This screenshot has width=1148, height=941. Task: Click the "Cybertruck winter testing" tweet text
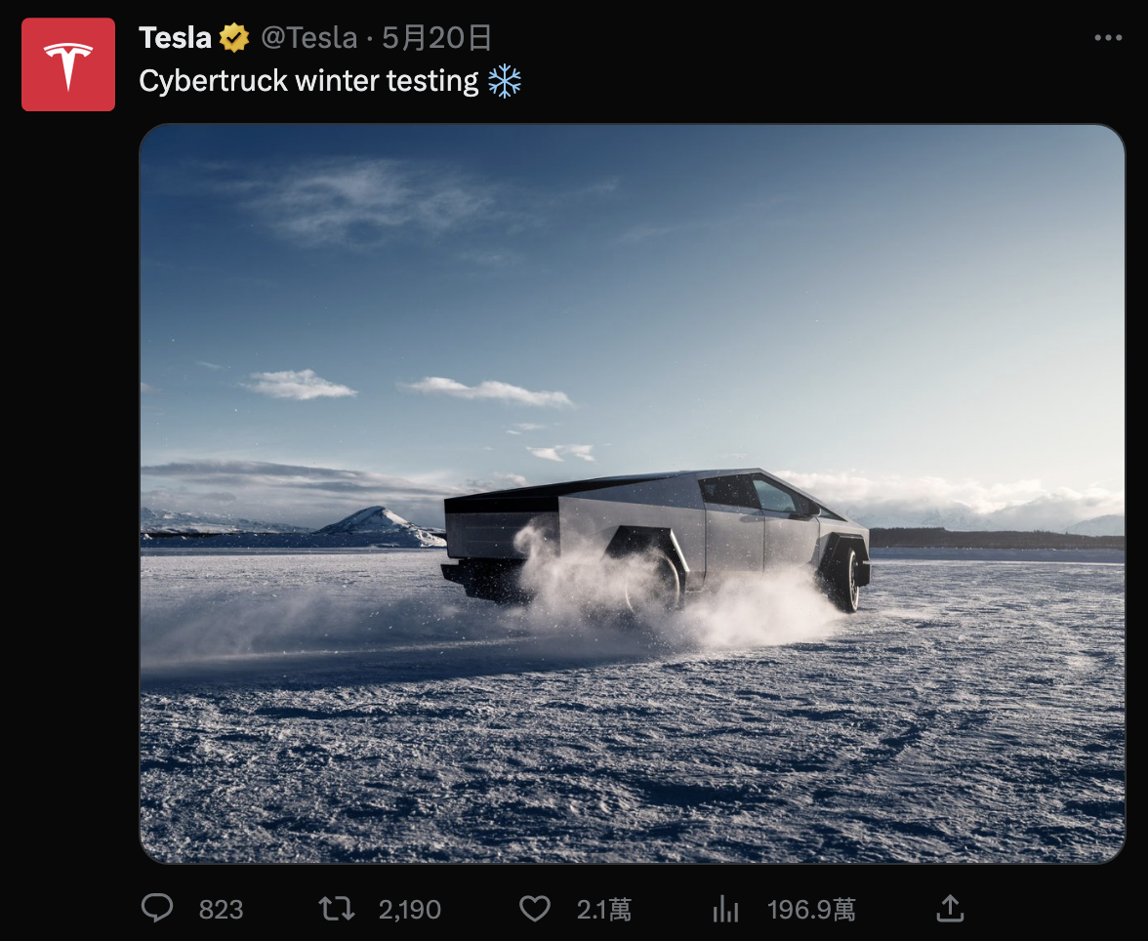308,81
